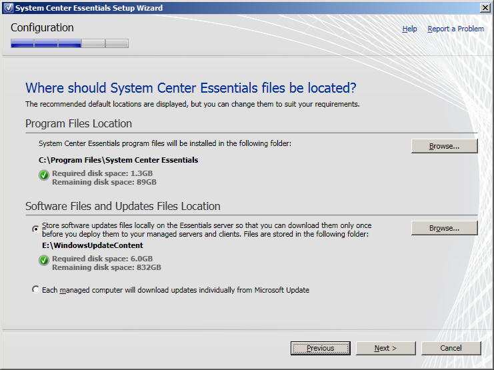The width and height of the screenshot is (494, 370).
Task: Go back with the Previous button
Action: click(x=320, y=348)
